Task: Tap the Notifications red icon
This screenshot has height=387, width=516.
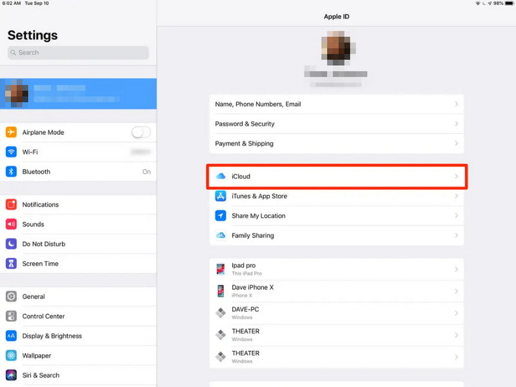Action: 11,204
